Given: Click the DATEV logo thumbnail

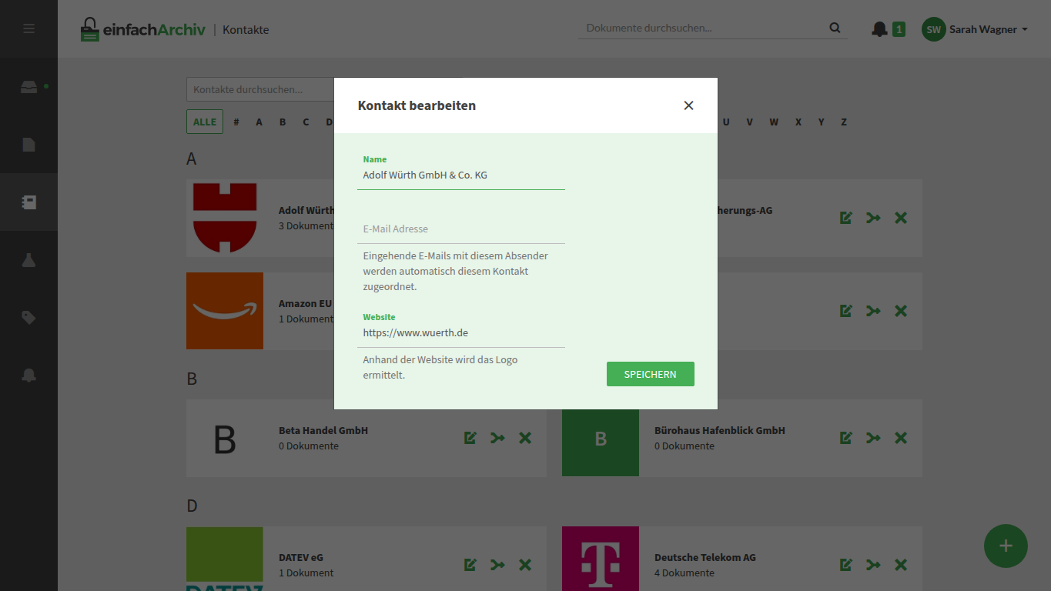Looking at the screenshot, I should (225, 559).
